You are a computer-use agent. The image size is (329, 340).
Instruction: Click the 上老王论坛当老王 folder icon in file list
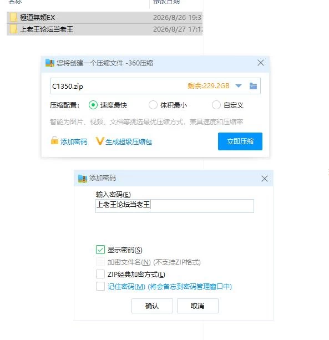(13, 29)
